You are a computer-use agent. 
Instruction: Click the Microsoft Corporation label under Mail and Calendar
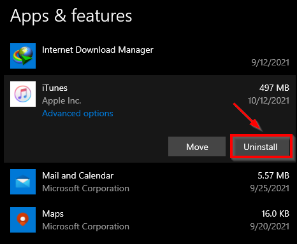[x=85, y=188]
